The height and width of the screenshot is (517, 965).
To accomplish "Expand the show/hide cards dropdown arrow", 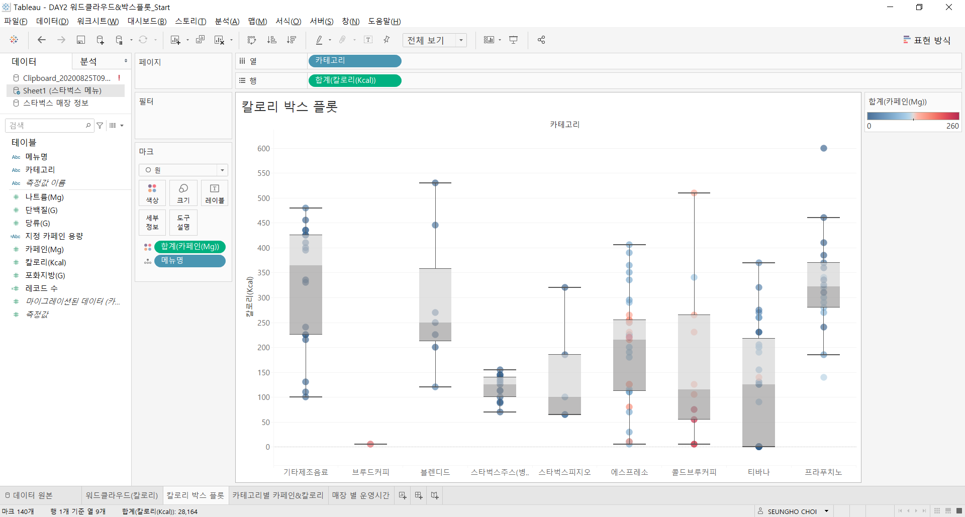I will pos(500,40).
